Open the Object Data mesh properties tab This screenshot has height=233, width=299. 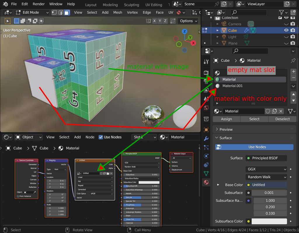pyautogui.click(x=206, y=174)
